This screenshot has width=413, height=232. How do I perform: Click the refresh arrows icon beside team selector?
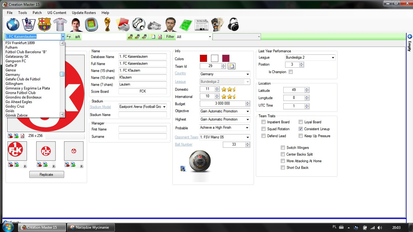[x=69, y=37]
